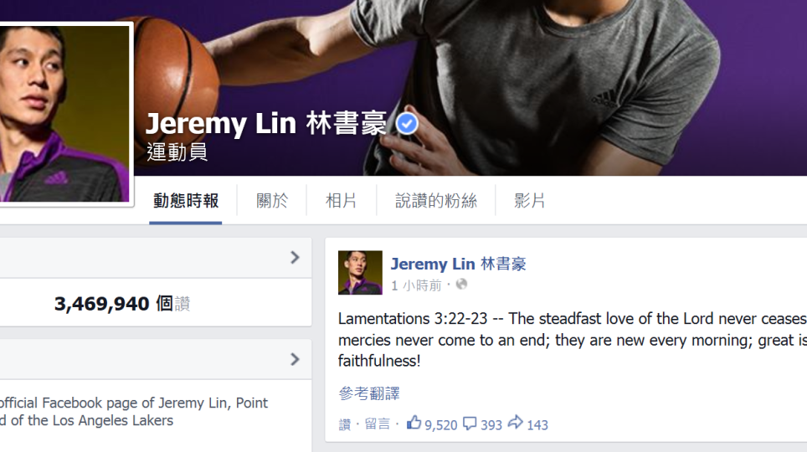Click the blue verified badge icon

[x=407, y=124]
